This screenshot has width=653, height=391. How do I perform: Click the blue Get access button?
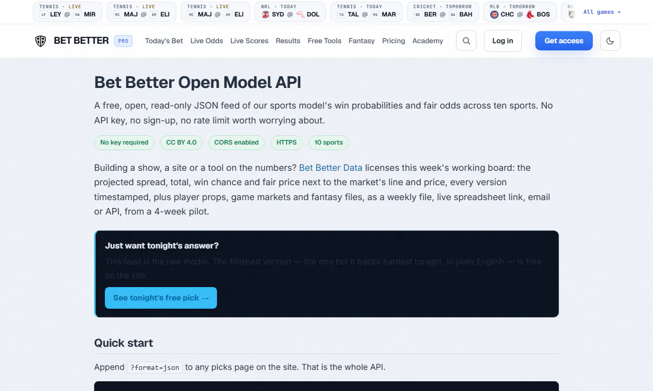[x=564, y=41]
